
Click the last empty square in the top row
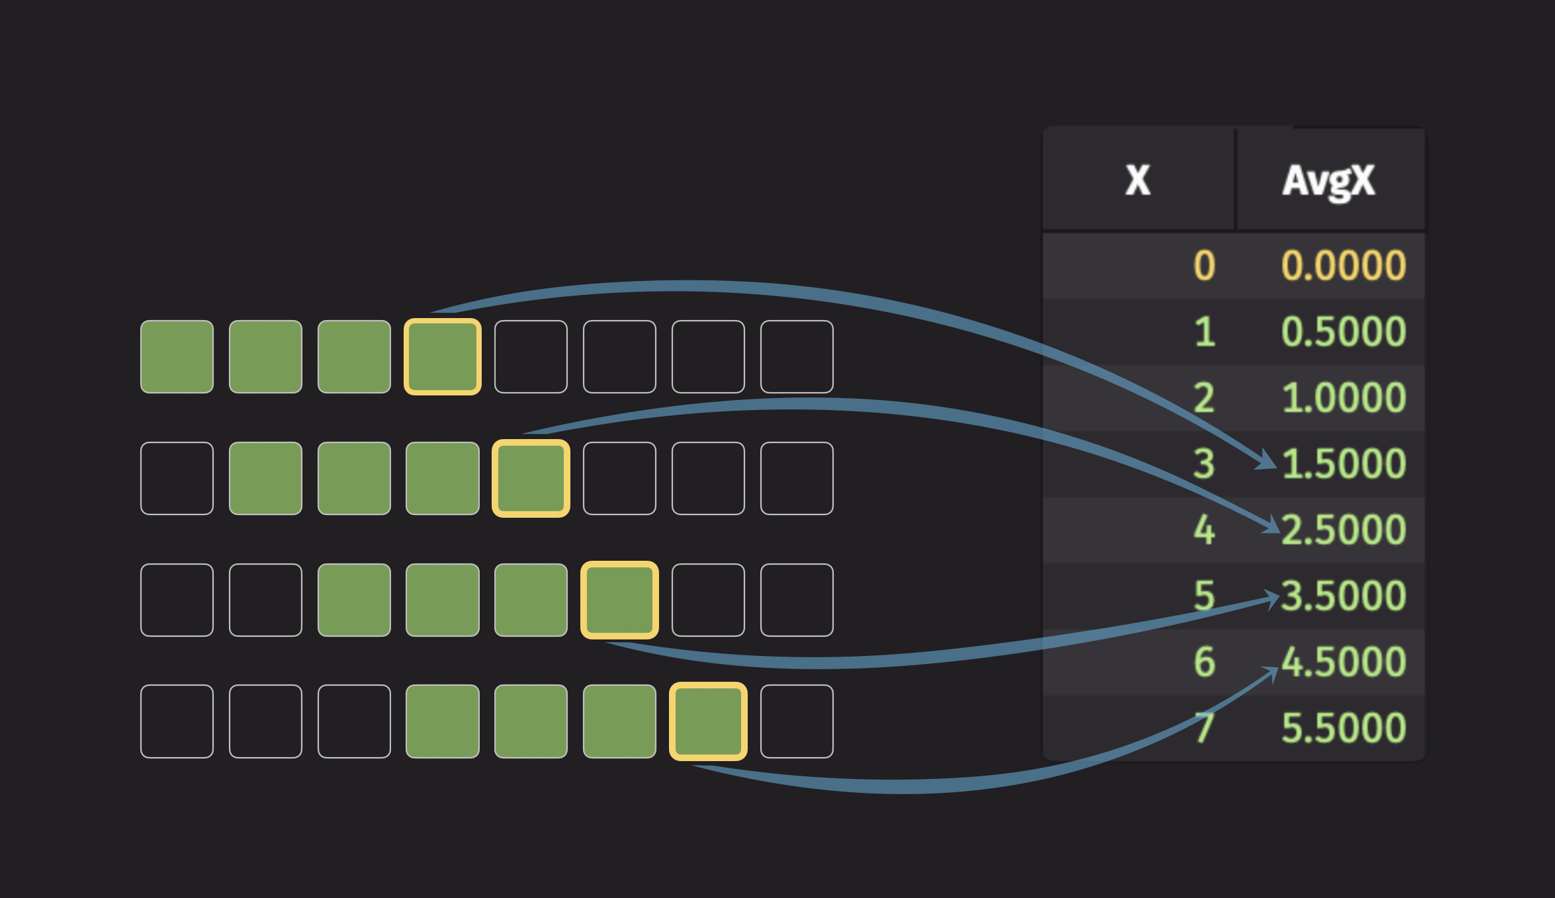tap(797, 357)
